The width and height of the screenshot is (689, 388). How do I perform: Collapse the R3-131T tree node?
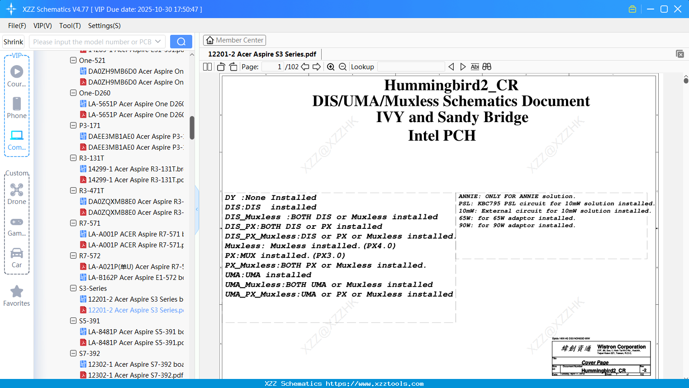click(x=73, y=158)
